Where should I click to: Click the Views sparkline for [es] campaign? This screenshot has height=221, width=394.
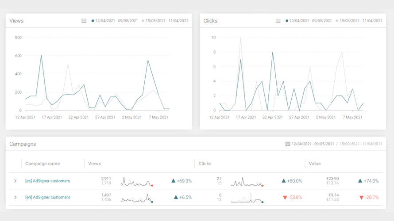click(137, 182)
